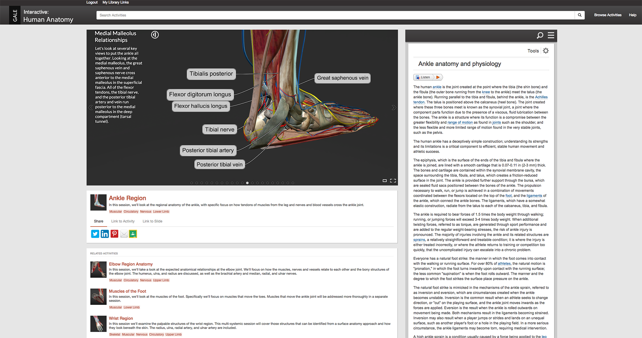The image size is (642, 338).
Task: Click the Nervous tag under Ankle Region
Action: tap(145, 212)
